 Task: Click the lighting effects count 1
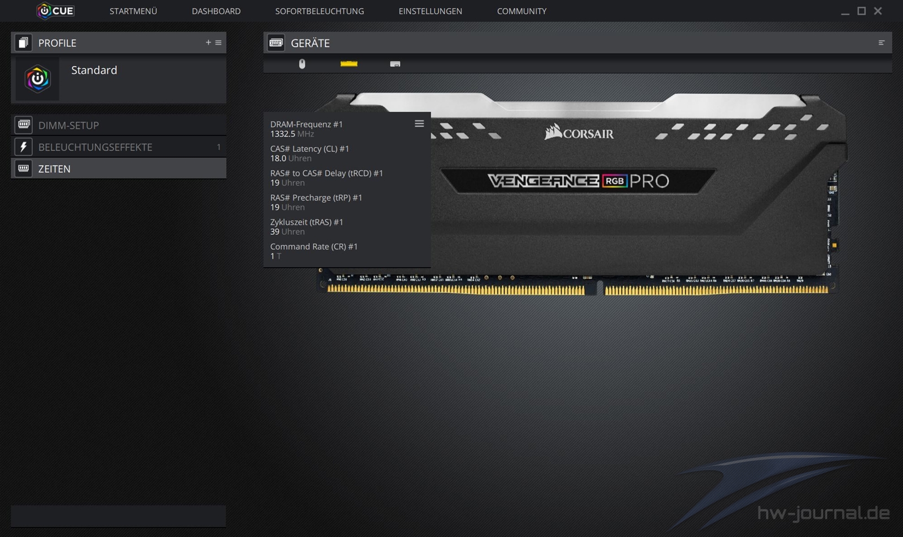[x=219, y=147]
